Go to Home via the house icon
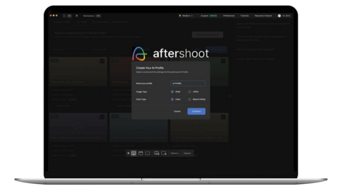 point(77,16)
